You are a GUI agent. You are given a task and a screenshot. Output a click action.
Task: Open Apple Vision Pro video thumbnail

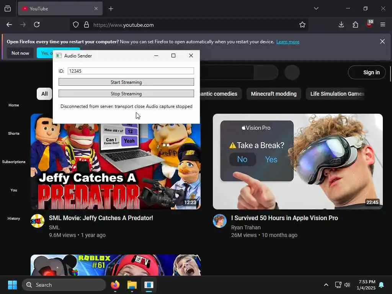click(298, 162)
